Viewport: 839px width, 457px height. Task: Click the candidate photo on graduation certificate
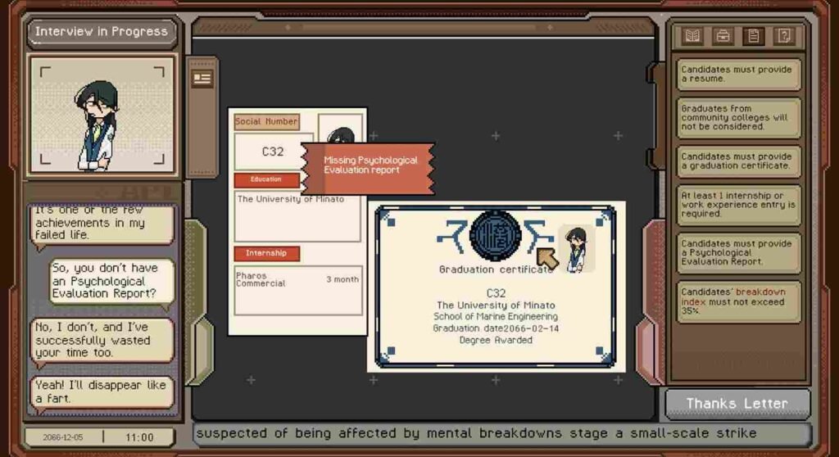click(x=576, y=249)
